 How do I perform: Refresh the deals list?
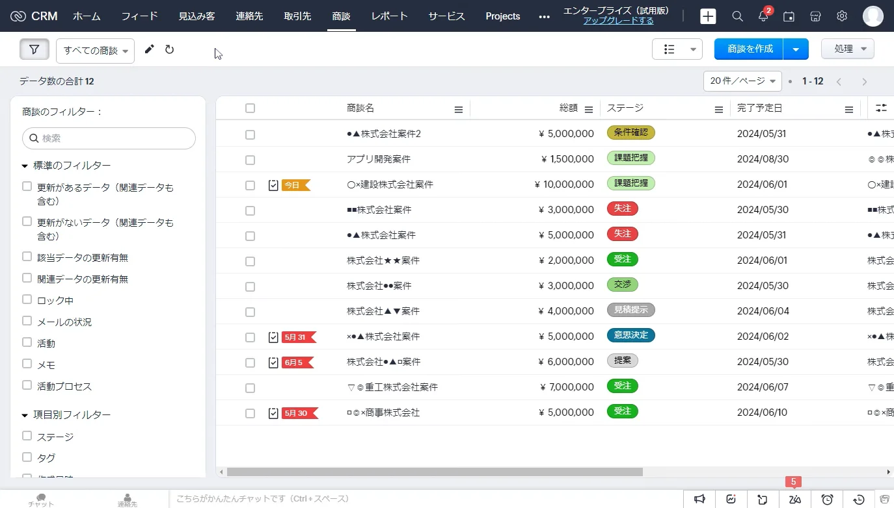pyautogui.click(x=170, y=49)
